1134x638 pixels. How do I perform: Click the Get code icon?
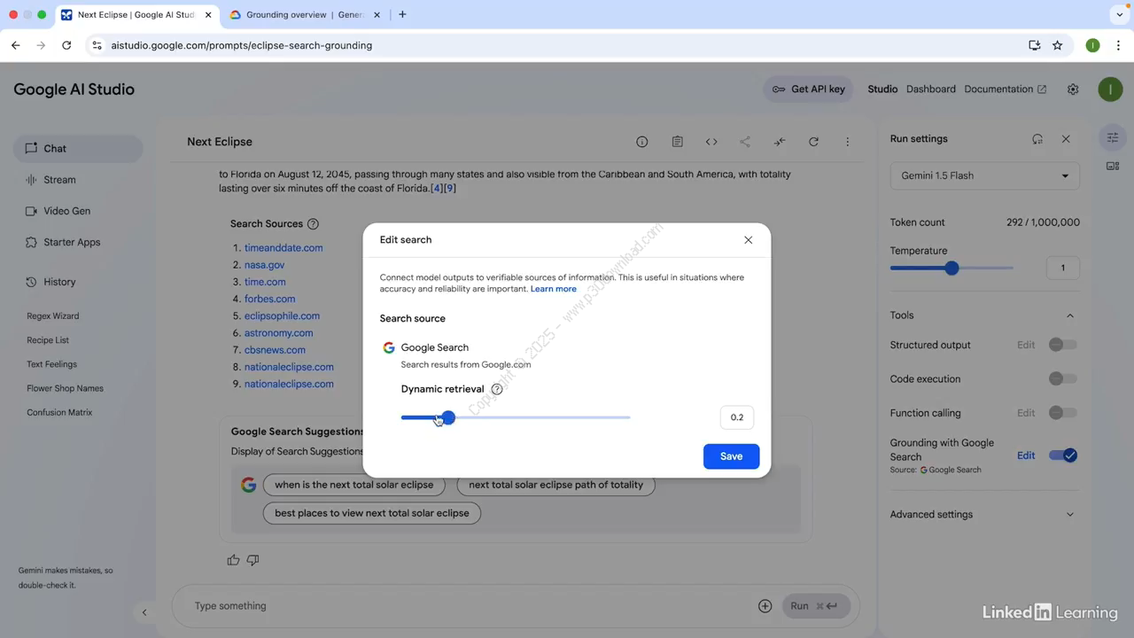point(711,142)
